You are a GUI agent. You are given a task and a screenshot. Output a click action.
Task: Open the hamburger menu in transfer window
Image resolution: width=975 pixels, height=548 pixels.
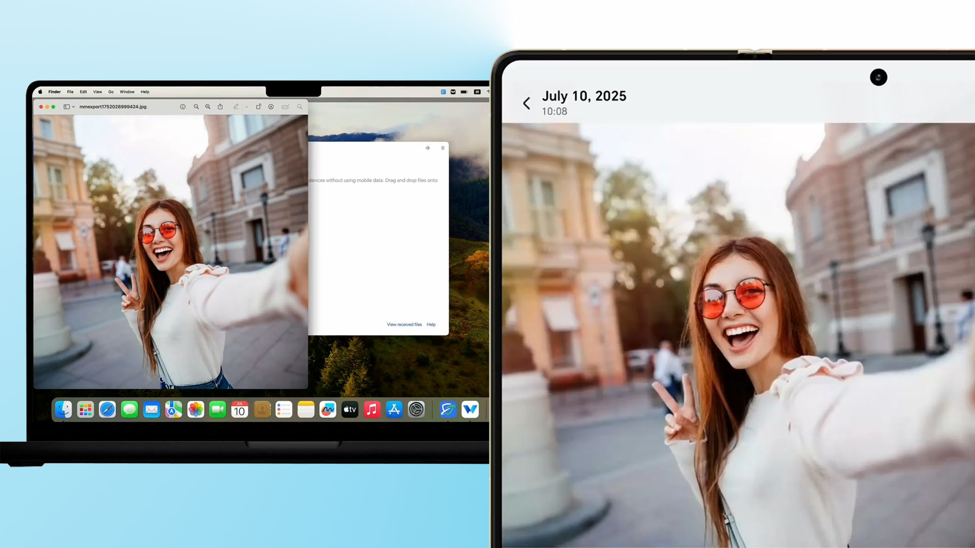(443, 148)
